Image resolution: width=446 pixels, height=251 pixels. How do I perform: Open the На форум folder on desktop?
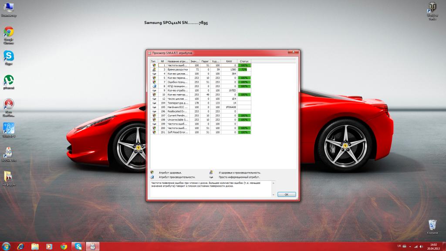9,177
